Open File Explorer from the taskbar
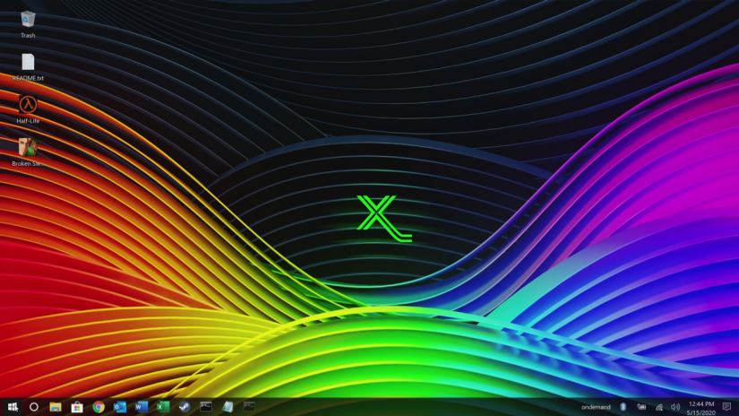 pos(56,406)
